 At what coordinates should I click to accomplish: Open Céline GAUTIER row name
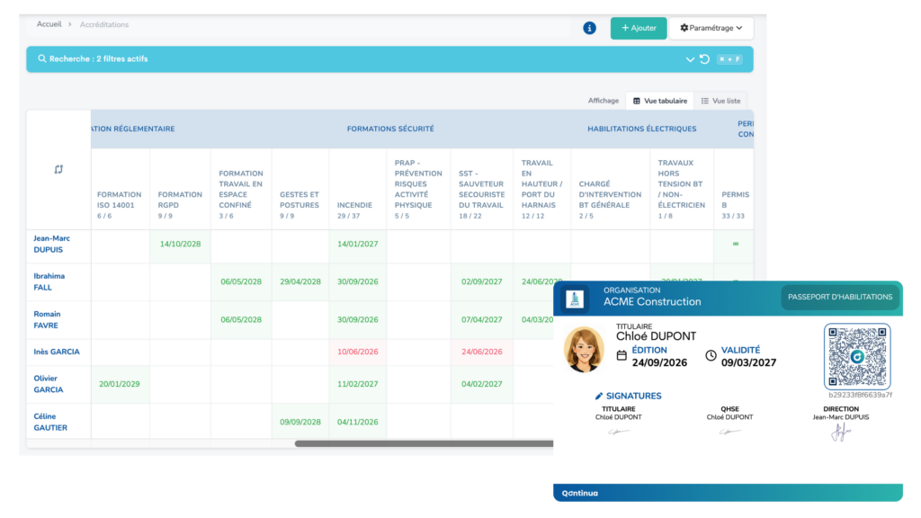[x=50, y=422]
